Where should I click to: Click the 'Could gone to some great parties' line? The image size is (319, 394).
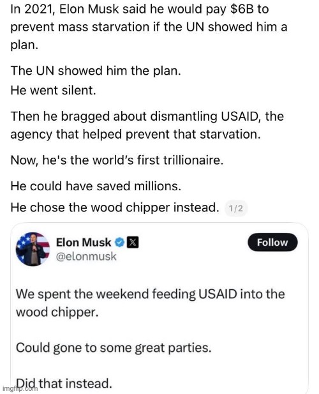click(114, 348)
